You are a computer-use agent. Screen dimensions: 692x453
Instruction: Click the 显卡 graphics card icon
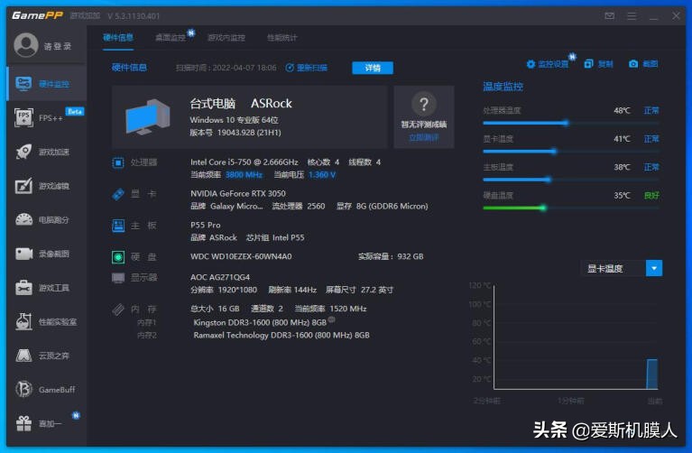118,194
